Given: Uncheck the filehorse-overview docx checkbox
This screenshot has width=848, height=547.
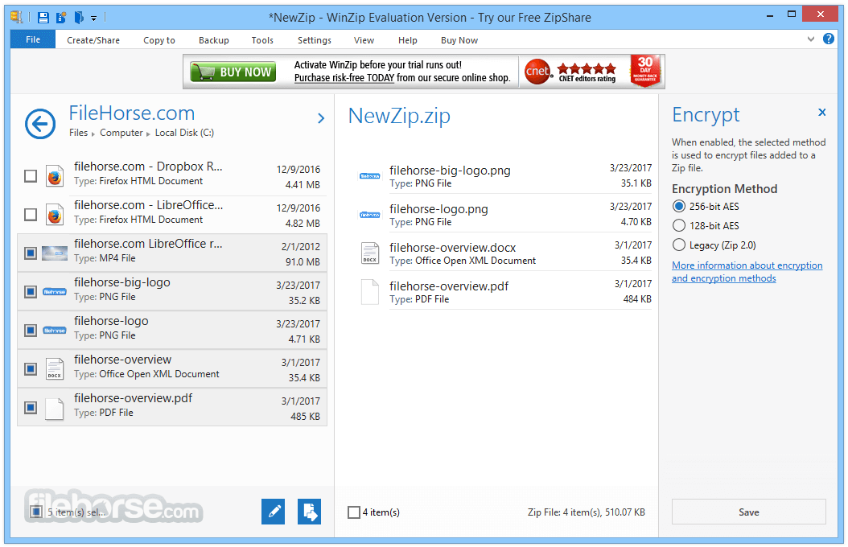Looking at the screenshot, I should [31, 369].
